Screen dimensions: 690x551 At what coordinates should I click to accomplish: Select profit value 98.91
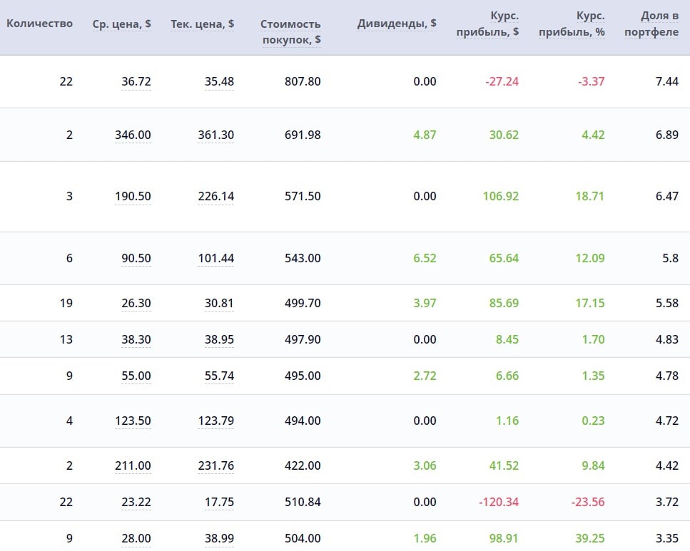click(504, 538)
